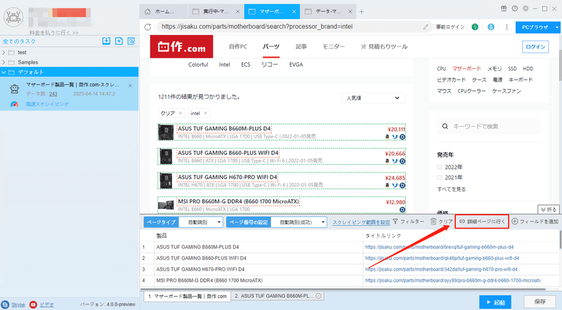This screenshot has height=310, width=562.
Task: Collapse the panel with the 折る button
Action: click(x=549, y=210)
